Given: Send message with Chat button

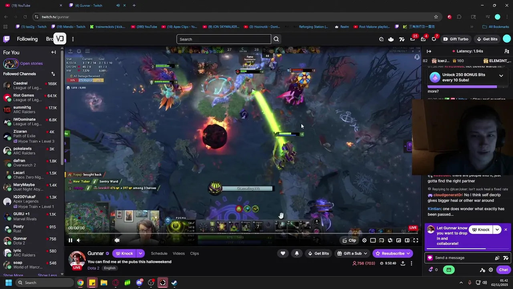Looking at the screenshot, I should tap(503, 270).
